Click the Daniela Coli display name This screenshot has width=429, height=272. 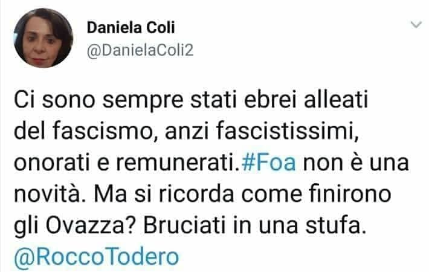coord(131,28)
